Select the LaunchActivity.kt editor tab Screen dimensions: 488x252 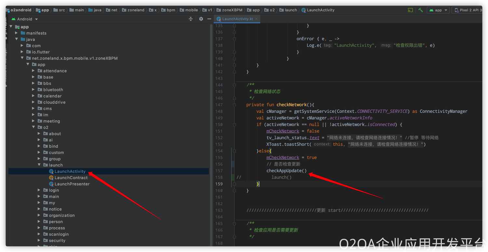point(237,19)
